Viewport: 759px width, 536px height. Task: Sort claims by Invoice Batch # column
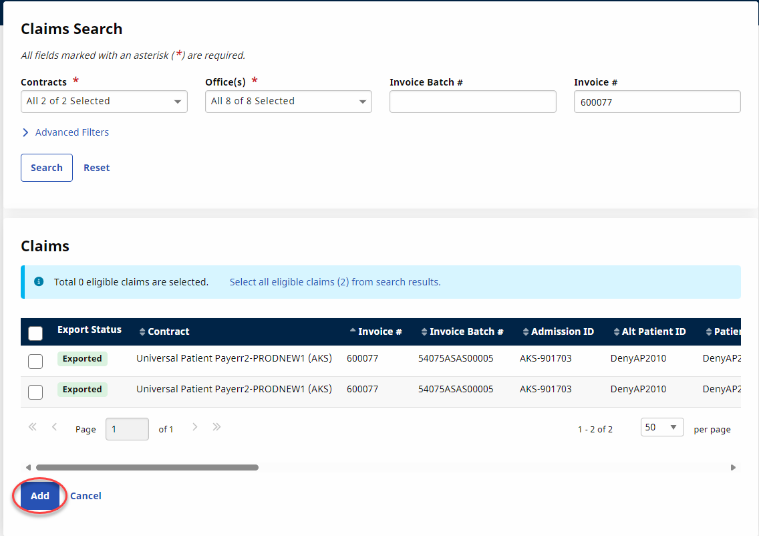(x=462, y=331)
